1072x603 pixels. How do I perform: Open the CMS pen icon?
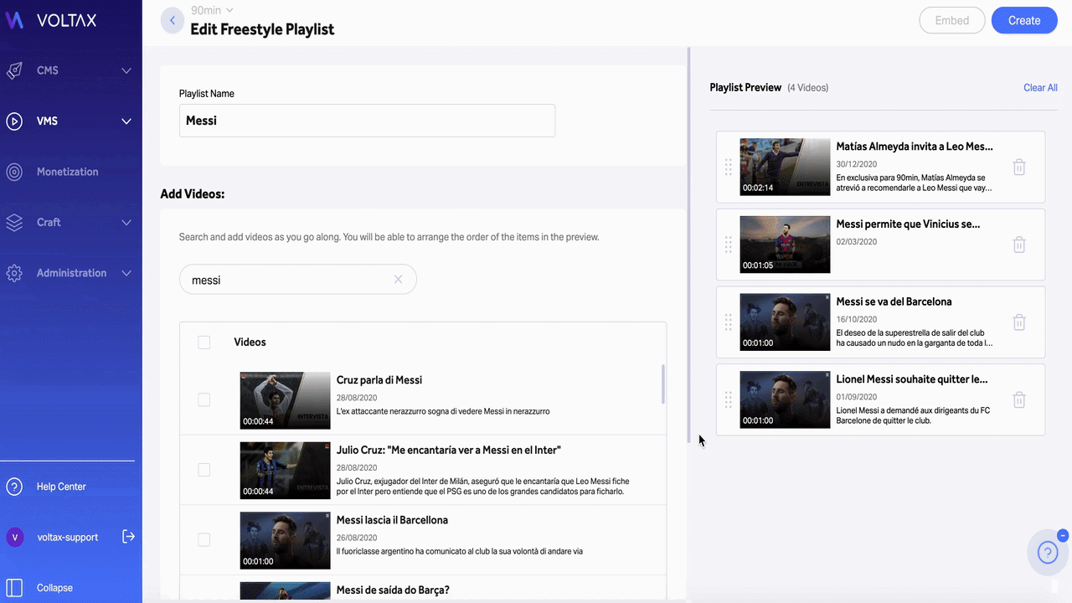(x=14, y=70)
